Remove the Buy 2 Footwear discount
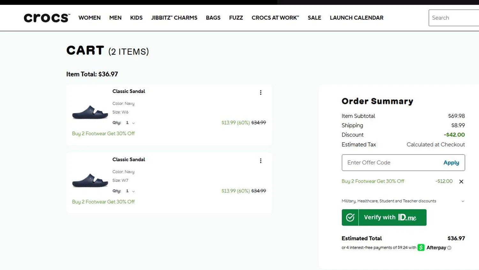The width and height of the screenshot is (479, 270). 461,181
